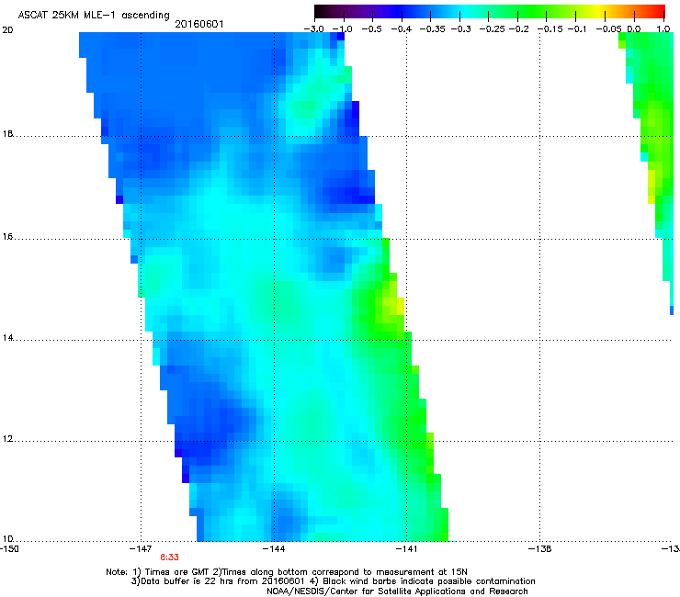The height and width of the screenshot is (597, 680).
Task: Click the color bar label -3.0
Action: pos(313,29)
